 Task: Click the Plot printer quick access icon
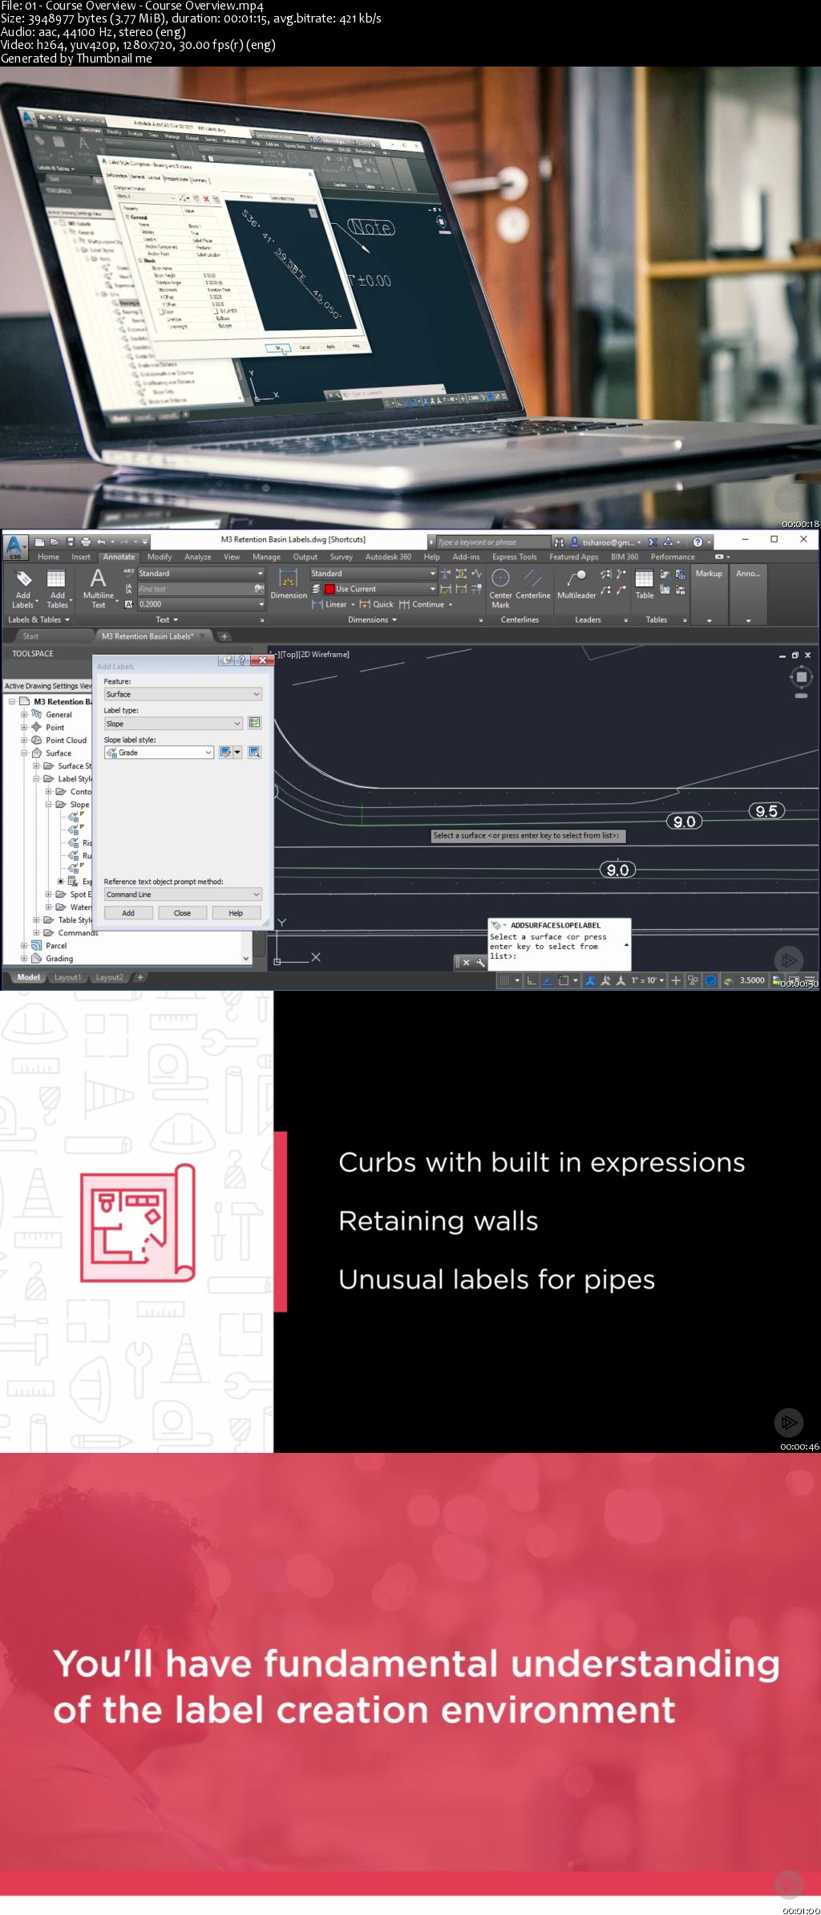click(x=86, y=542)
